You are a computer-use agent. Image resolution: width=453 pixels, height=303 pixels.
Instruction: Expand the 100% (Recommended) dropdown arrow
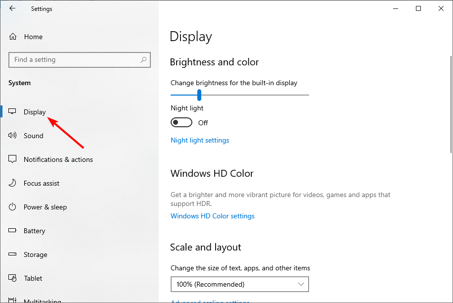pyautogui.click(x=301, y=284)
